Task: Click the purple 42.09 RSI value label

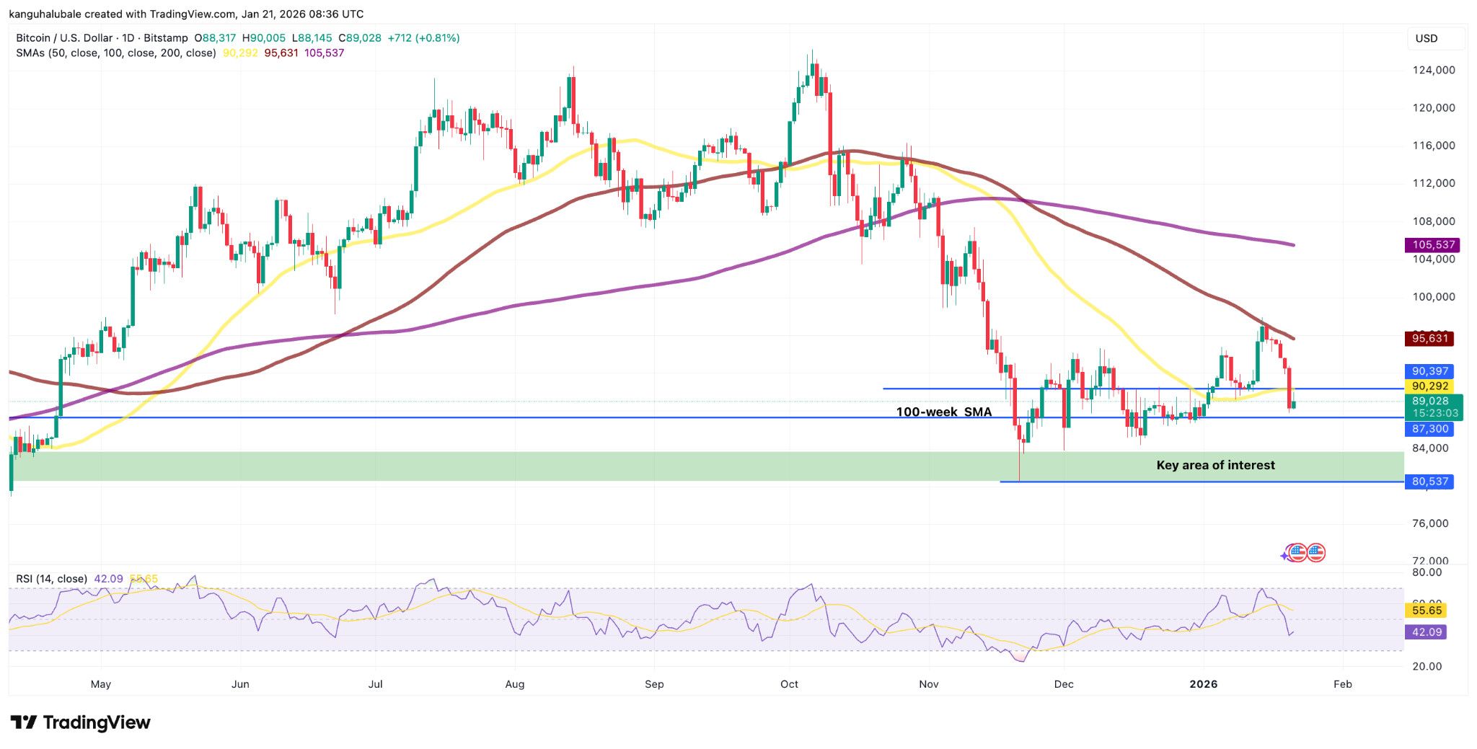Action: [x=1427, y=632]
